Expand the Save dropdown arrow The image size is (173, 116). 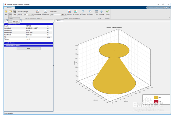15,16
